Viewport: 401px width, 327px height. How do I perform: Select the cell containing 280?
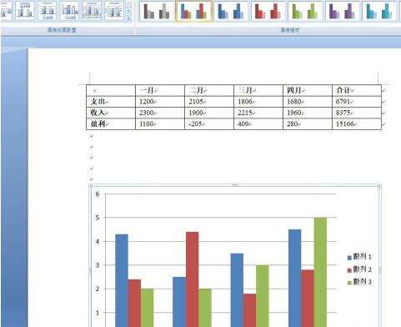[x=308, y=123]
